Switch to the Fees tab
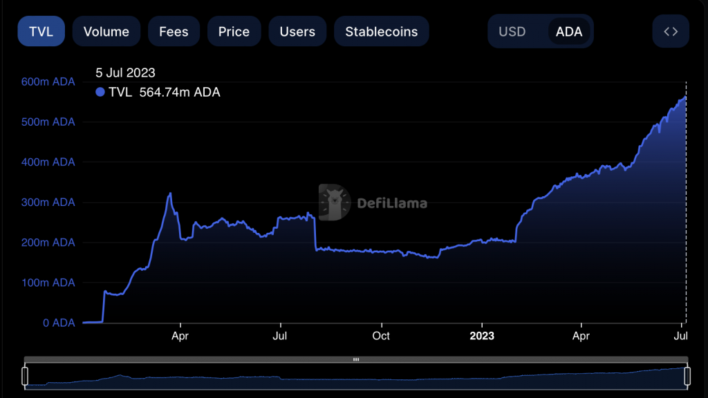The width and height of the screenshot is (708, 398). pos(174,31)
